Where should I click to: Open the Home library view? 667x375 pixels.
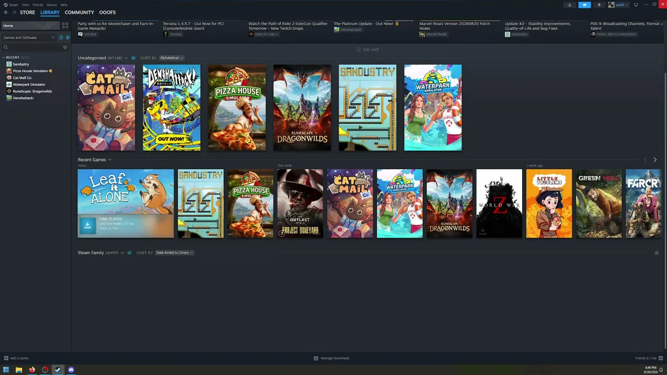pos(30,26)
